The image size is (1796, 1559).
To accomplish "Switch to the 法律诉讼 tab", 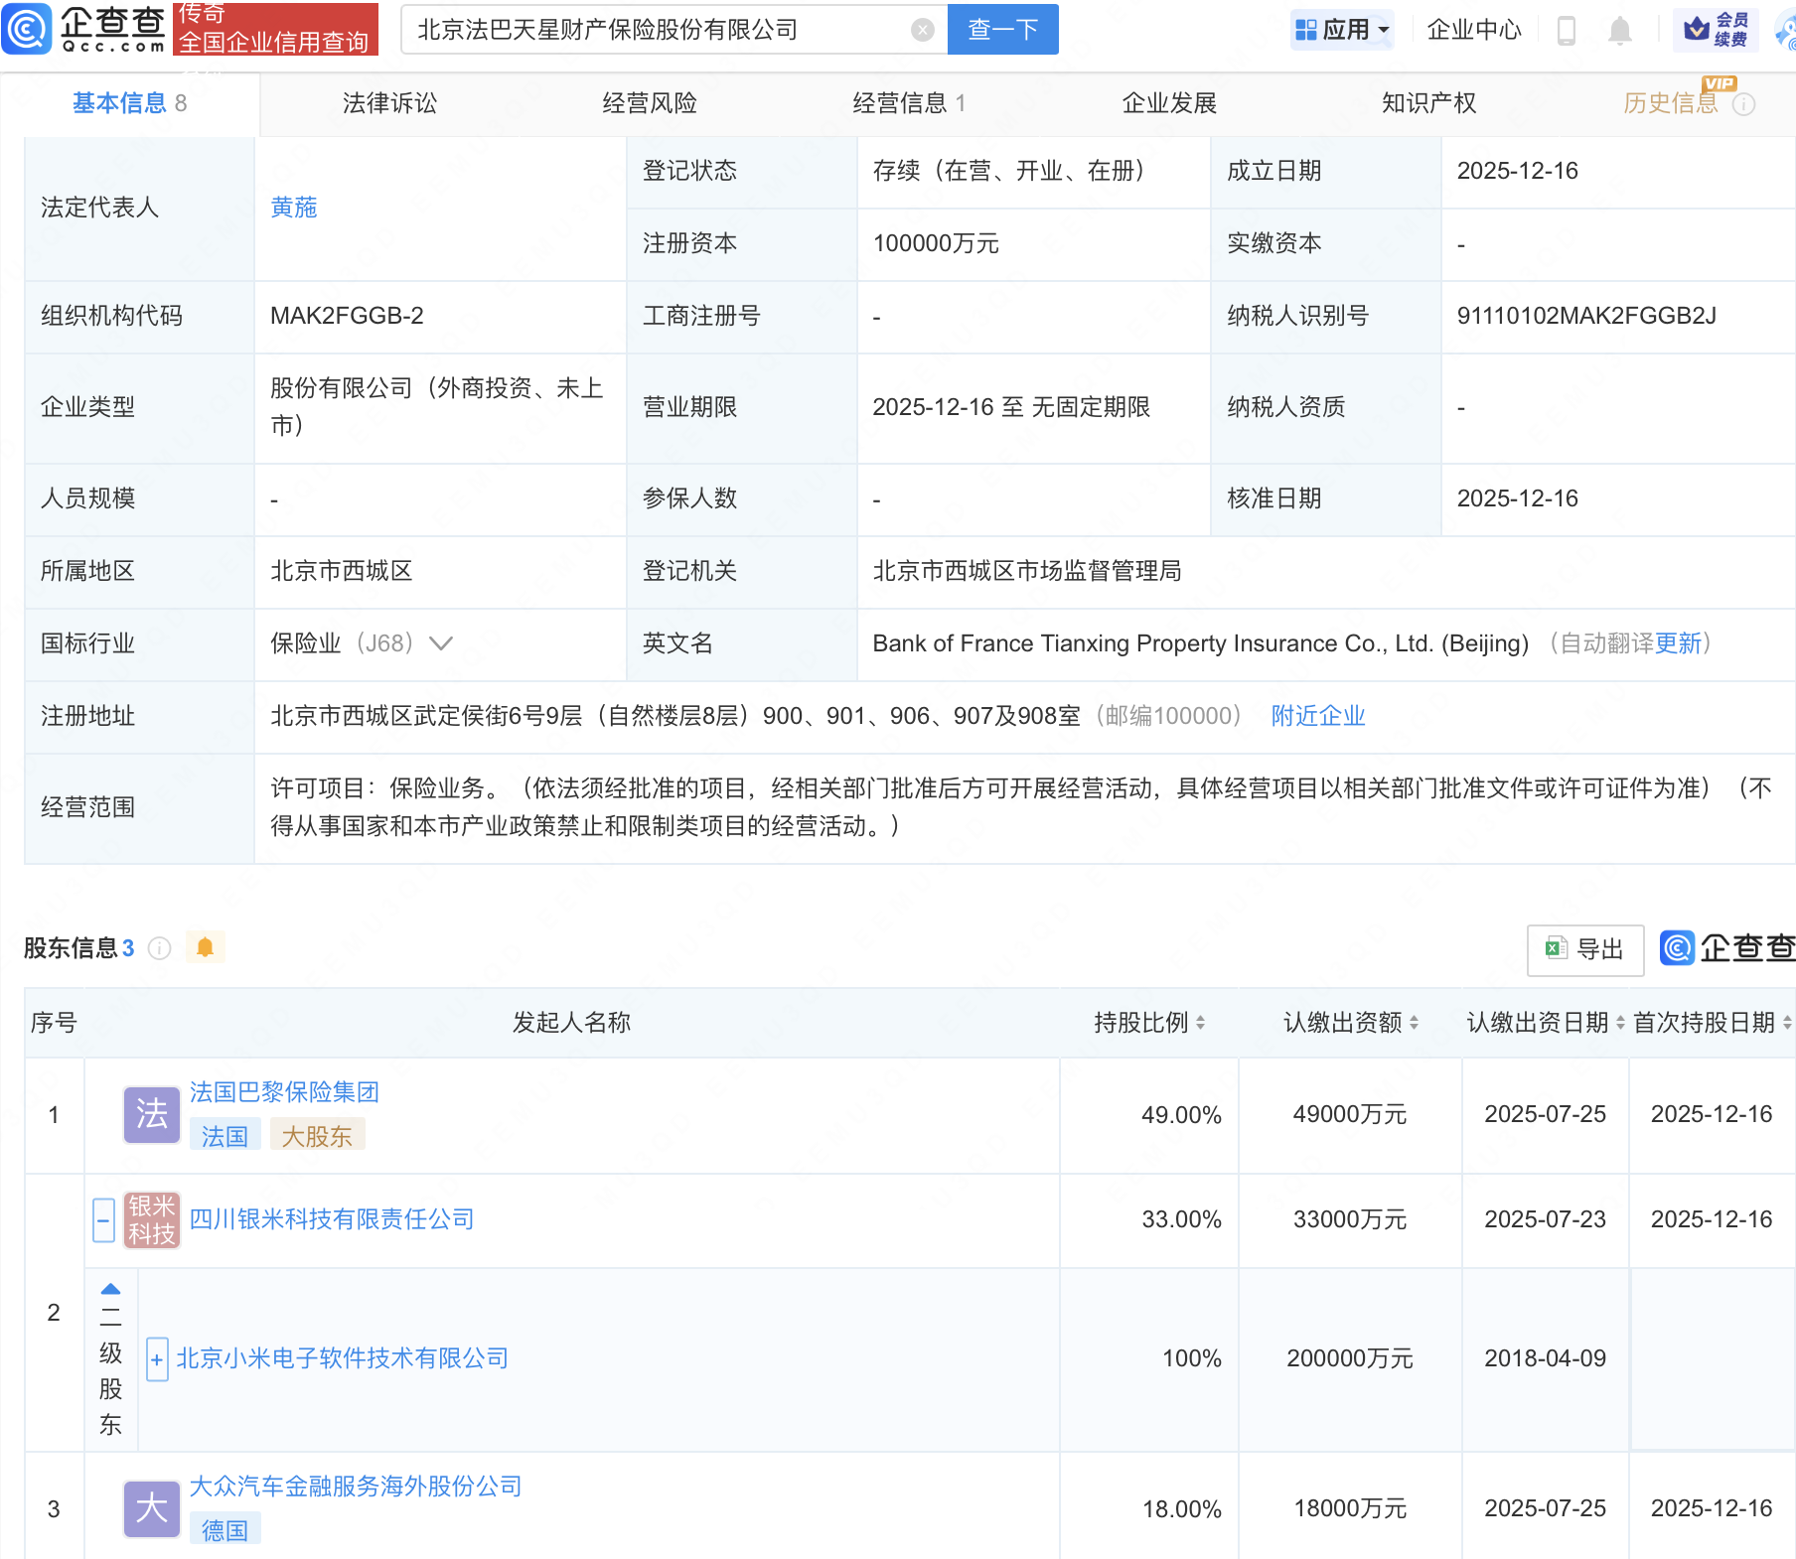I will coord(388,103).
